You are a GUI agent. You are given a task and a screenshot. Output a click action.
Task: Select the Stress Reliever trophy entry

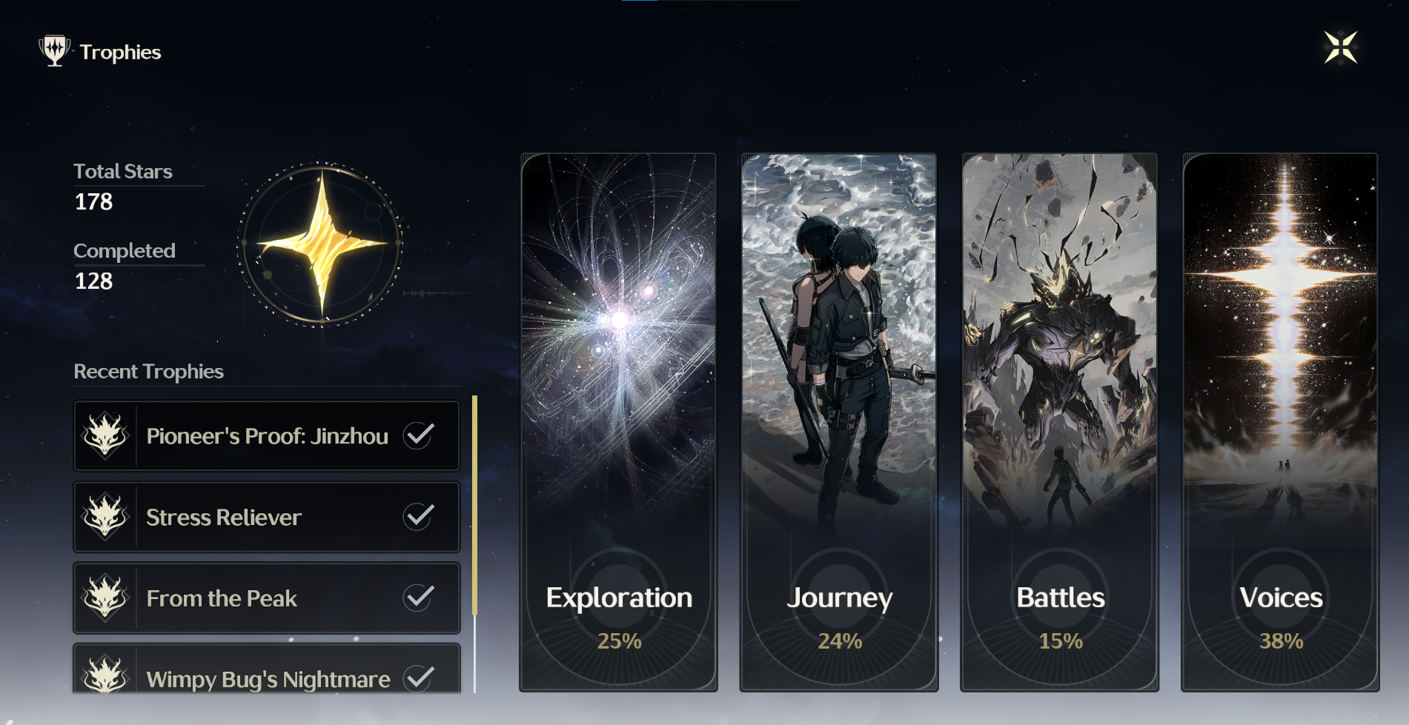click(x=267, y=517)
